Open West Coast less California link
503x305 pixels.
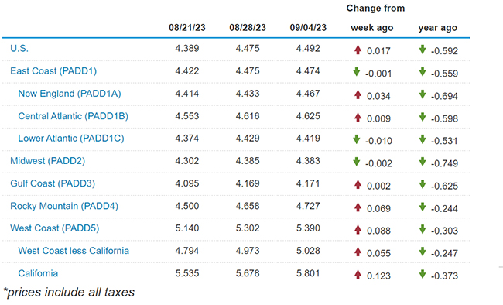(74, 251)
